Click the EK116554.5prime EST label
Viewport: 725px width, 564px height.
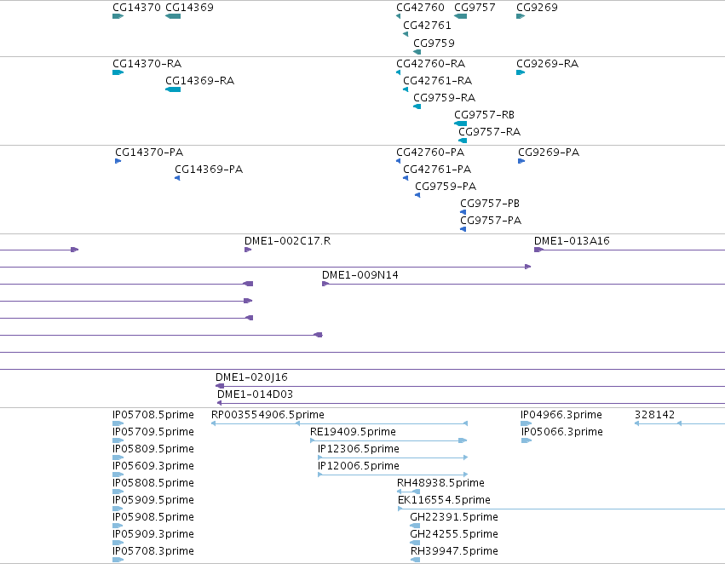[x=444, y=500]
